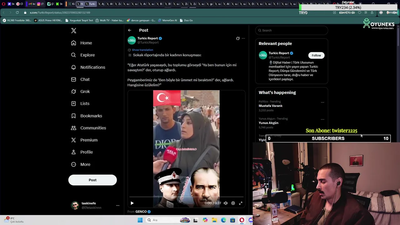This screenshot has height=225, width=400.
Task: Follow Turkic Report
Action: [316, 55]
